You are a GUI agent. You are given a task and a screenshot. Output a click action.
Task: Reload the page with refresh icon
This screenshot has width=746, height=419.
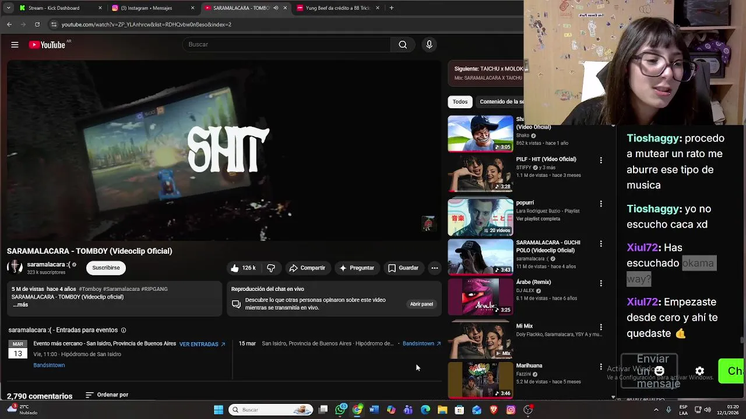click(x=37, y=24)
